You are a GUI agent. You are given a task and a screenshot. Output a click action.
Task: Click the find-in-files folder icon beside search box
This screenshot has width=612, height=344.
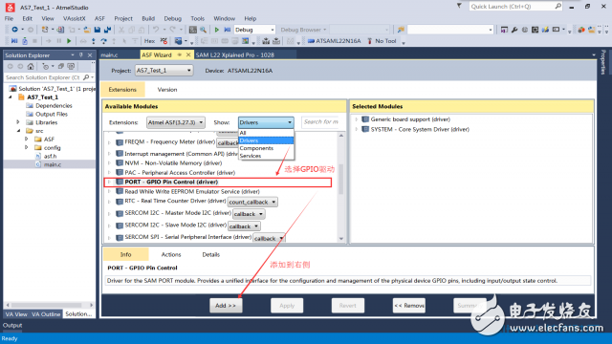click(x=401, y=30)
